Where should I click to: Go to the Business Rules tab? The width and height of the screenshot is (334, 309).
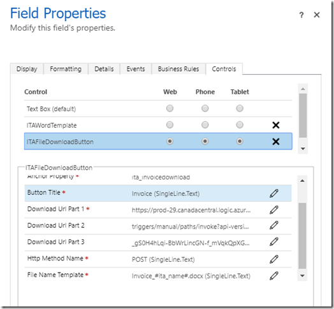[178, 69]
